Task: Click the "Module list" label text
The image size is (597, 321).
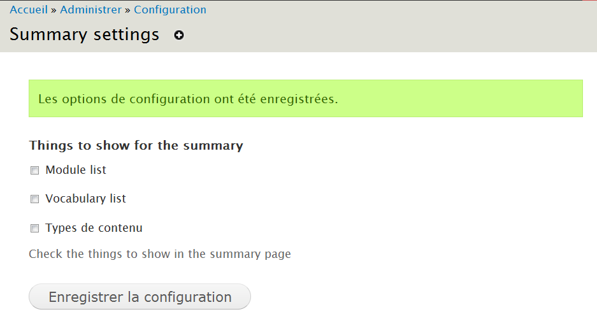Action: [76, 170]
